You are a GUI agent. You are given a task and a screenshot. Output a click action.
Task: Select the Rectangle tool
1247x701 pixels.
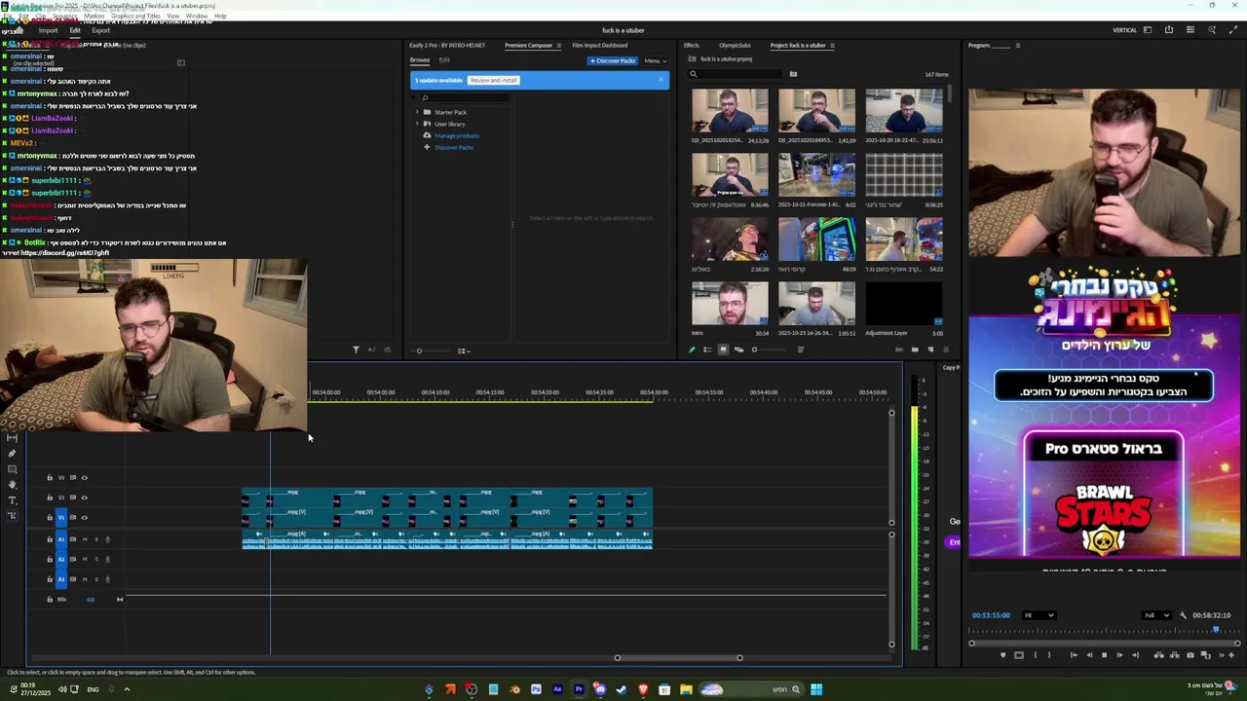(12, 469)
